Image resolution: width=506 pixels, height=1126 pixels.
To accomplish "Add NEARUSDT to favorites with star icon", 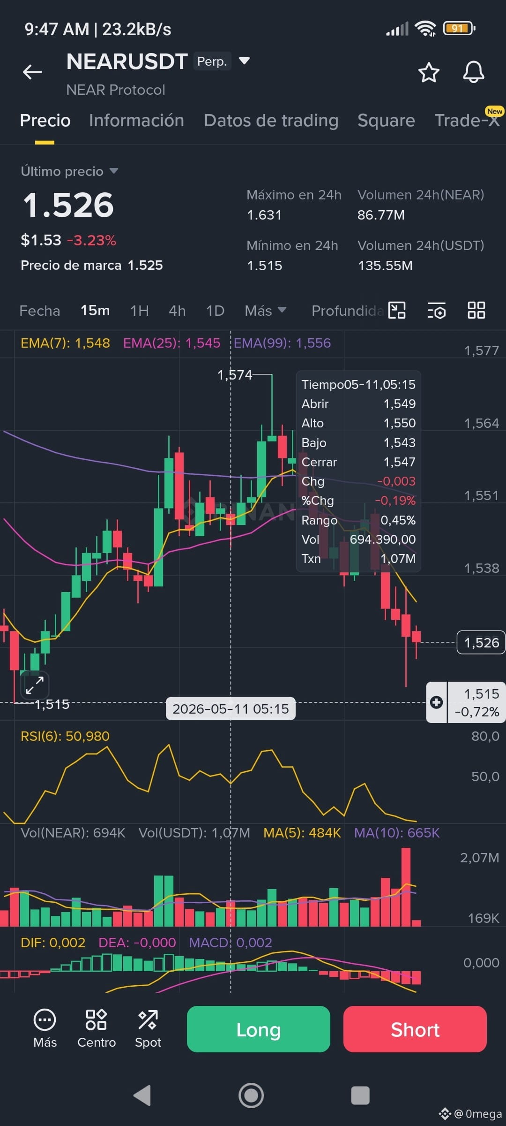I will [428, 72].
